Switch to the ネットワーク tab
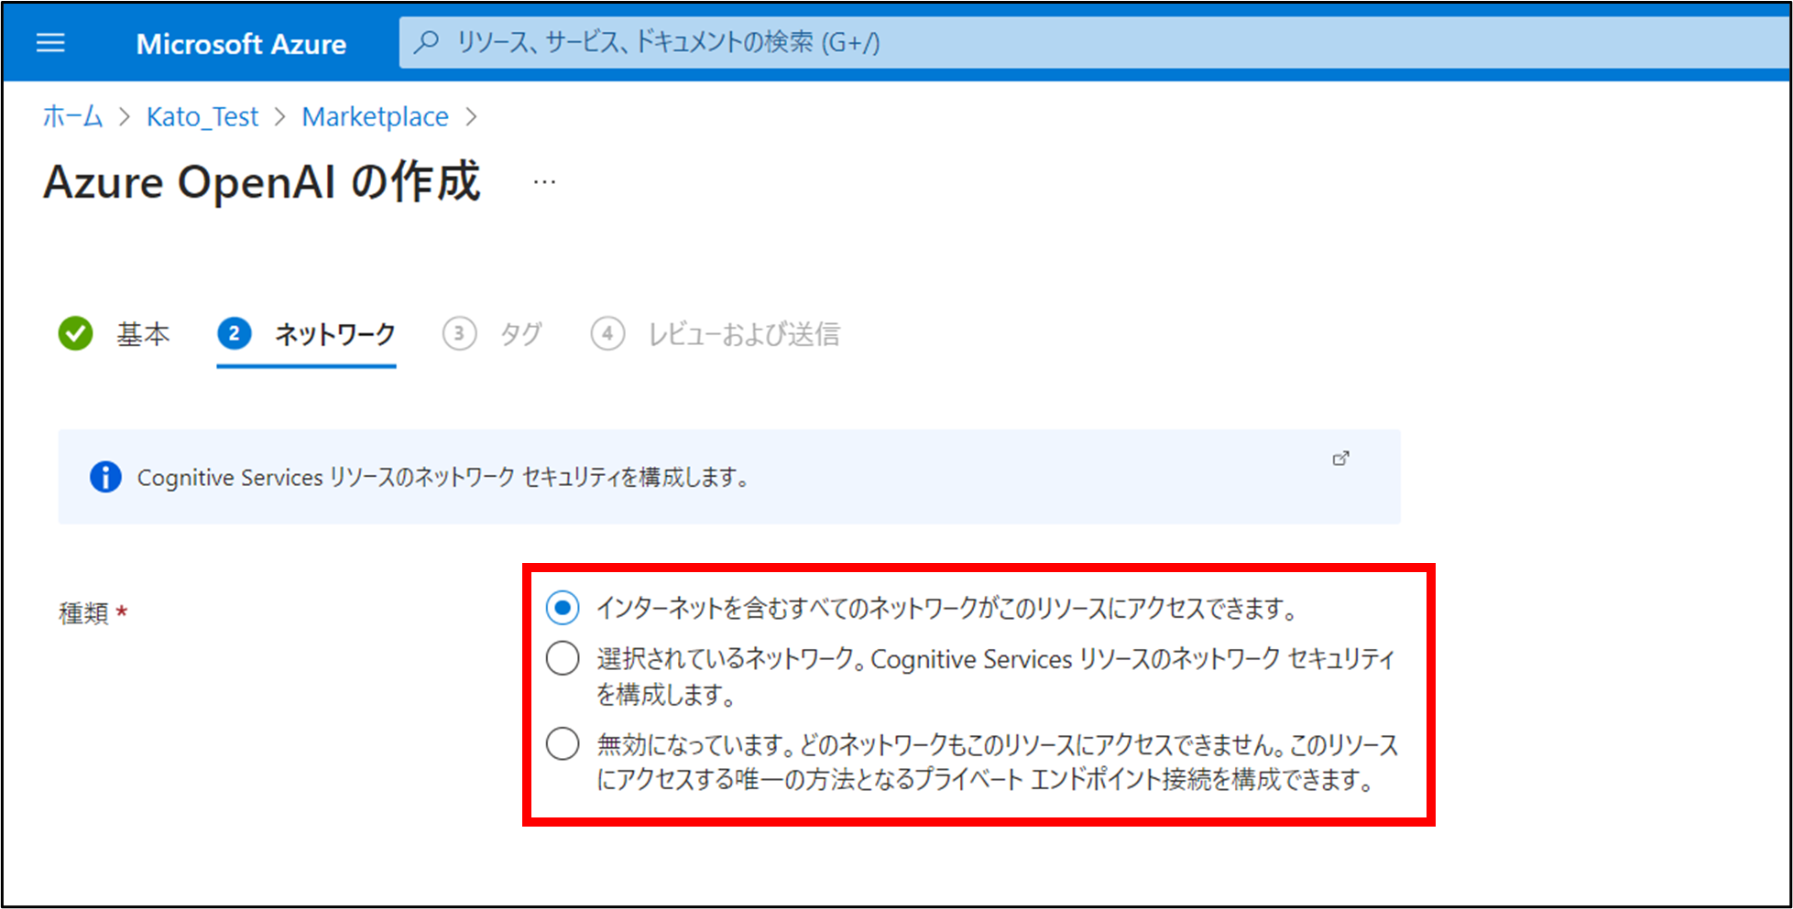The height and width of the screenshot is (909, 1793). tap(335, 334)
